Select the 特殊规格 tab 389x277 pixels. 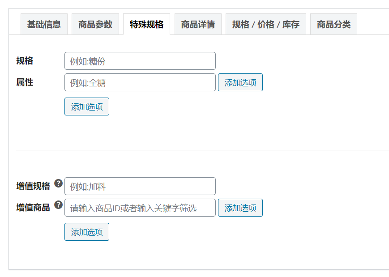[147, 24]
